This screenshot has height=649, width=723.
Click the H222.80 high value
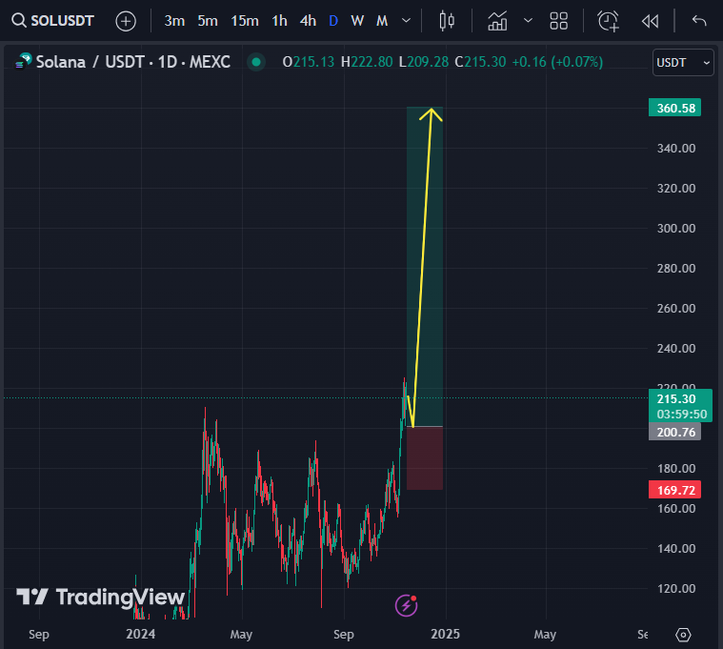click(367, 62)
